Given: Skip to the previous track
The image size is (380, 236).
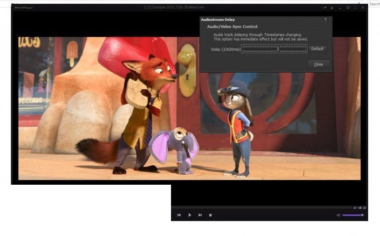Looking at the screenshot, I should click(x=179, y=215).
